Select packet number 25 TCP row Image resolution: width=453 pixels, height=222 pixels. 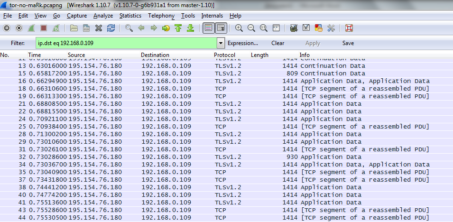pyautogui.click(x=227, y=127)
